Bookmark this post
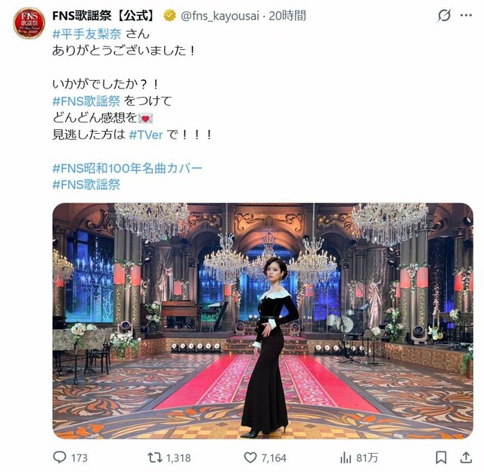 pyautogui.click(x=441, y=458)
